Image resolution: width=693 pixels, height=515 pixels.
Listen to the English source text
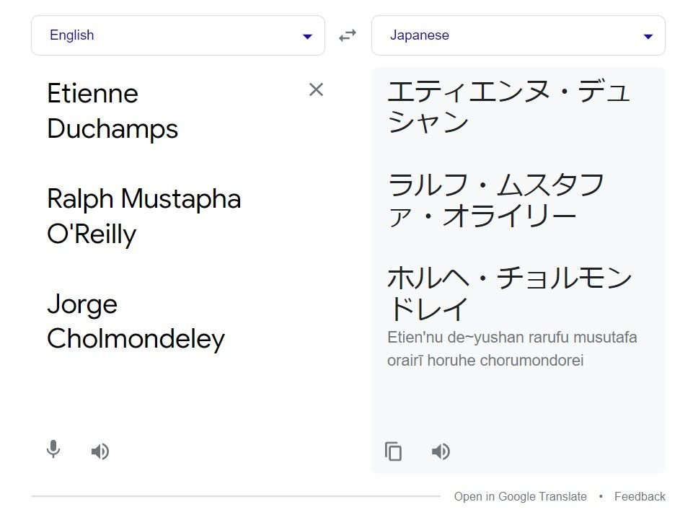point(101,451)
